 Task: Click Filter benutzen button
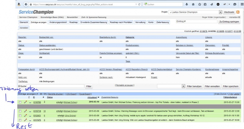point(194,86)
